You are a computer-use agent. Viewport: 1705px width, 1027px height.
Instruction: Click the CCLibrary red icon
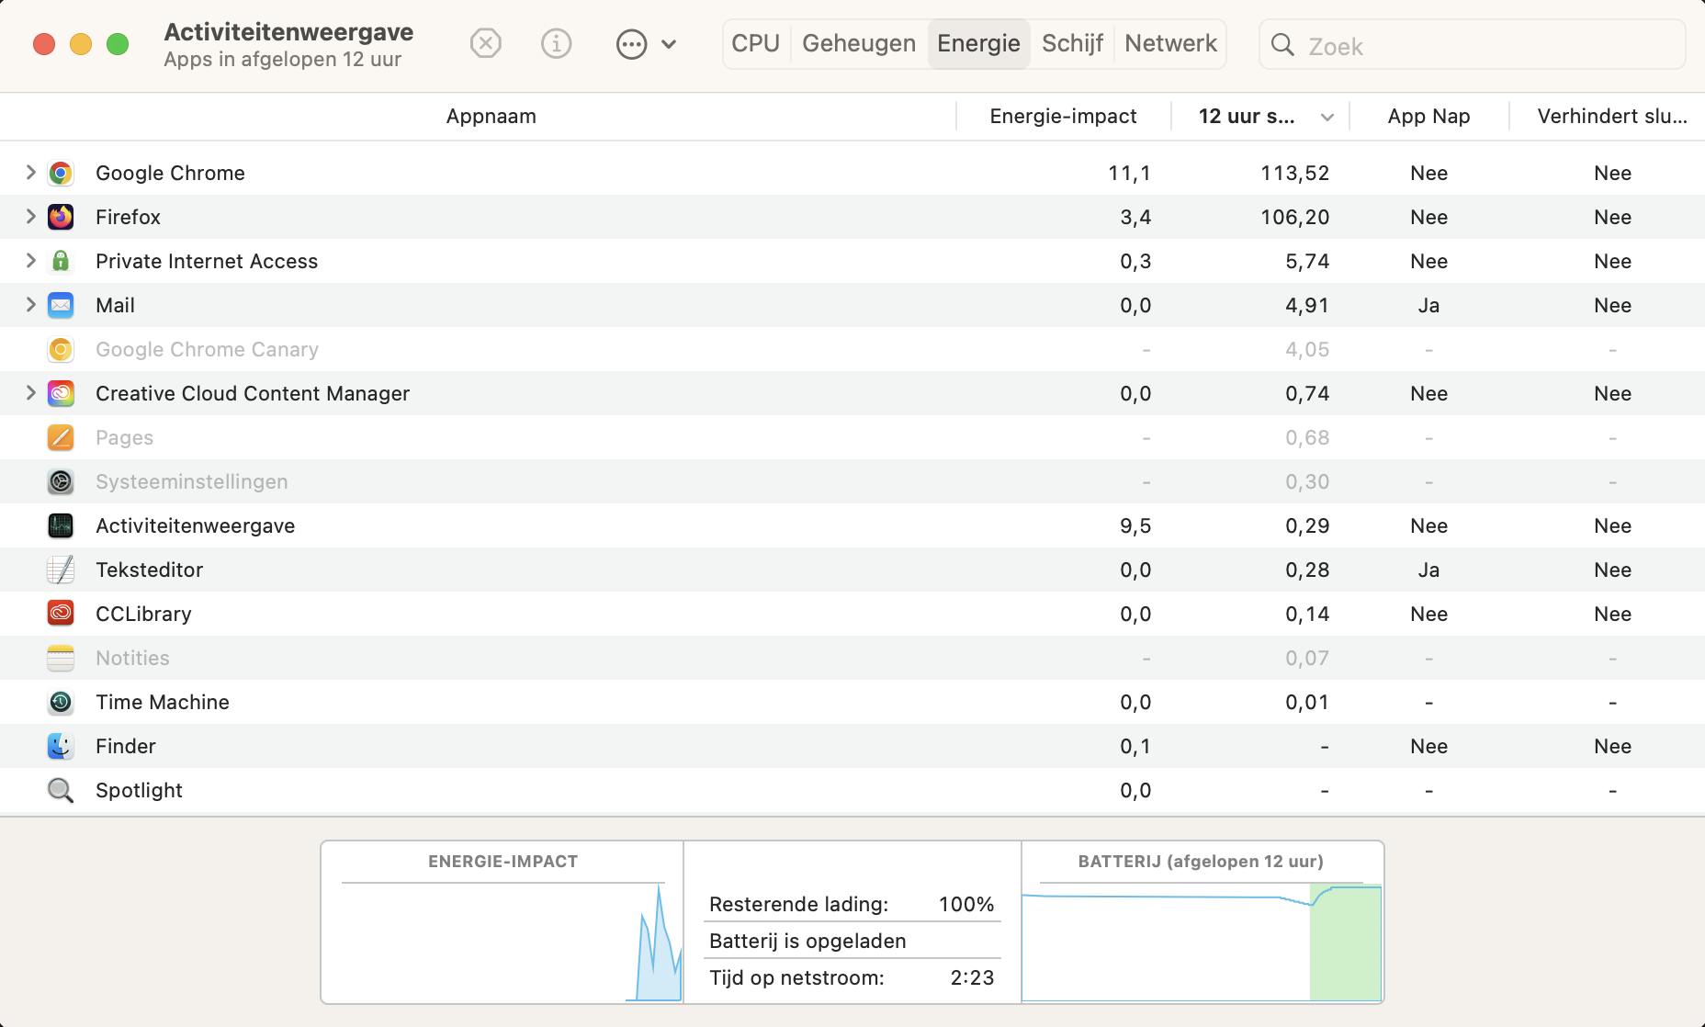click(x=61, y=614)
